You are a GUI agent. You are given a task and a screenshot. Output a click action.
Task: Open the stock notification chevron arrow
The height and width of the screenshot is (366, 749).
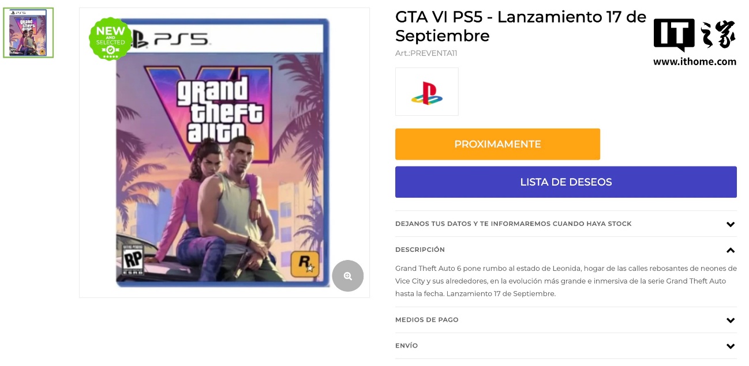[730, 224]
